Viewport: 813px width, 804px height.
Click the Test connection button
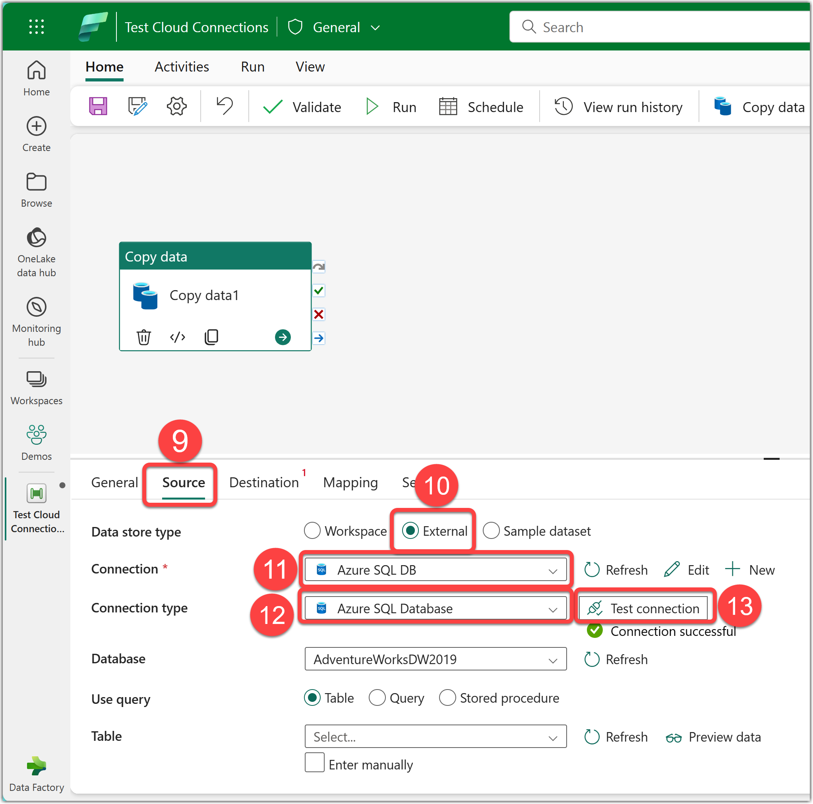pyautogui.click(x=643, y=608)
